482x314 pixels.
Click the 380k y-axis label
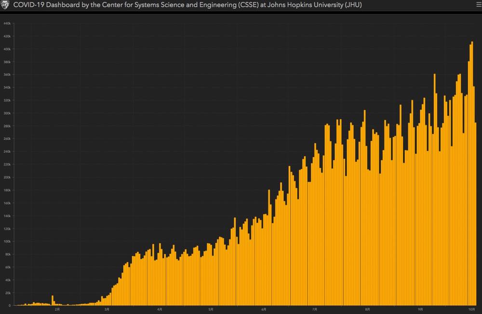click(x=7, y=62)
